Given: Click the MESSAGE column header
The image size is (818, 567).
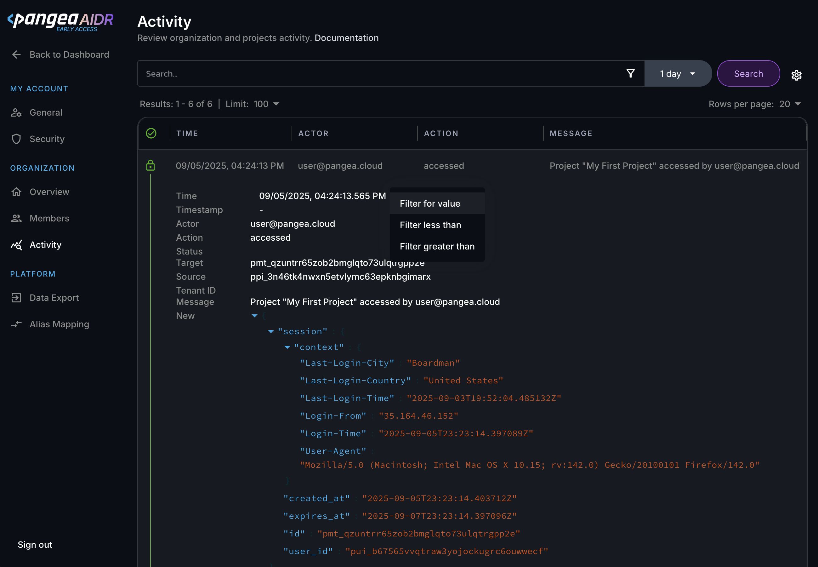Looking at the screenshot, I should point(571,133).
